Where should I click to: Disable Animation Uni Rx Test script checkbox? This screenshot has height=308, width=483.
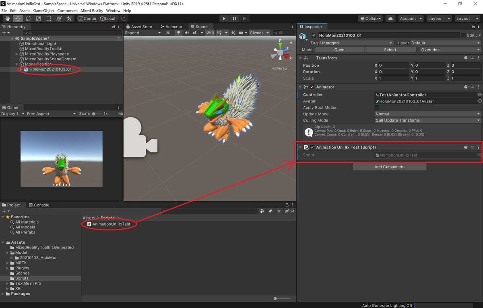pos(312,147)
